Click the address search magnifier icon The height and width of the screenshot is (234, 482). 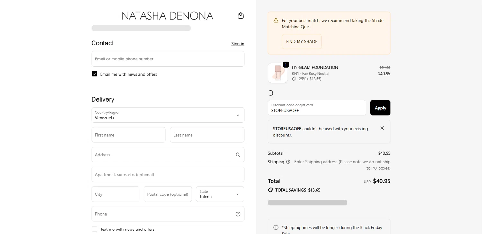tap(238, 155)
